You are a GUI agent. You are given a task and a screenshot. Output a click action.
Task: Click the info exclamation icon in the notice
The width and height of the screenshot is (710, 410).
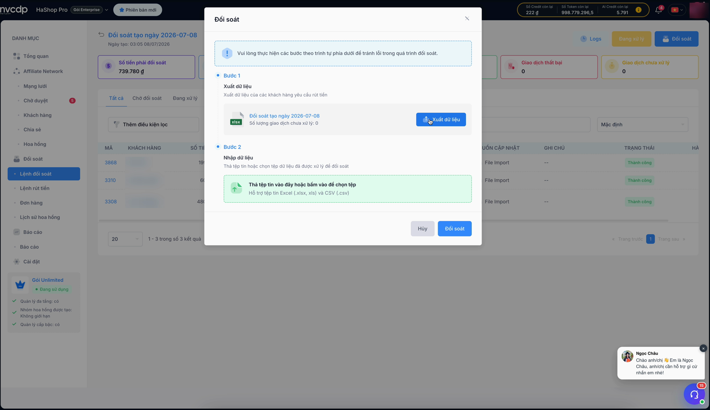pos(227,53)
